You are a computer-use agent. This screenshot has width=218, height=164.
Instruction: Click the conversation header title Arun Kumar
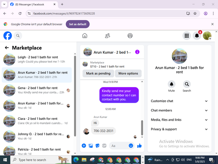pos(112,52)
